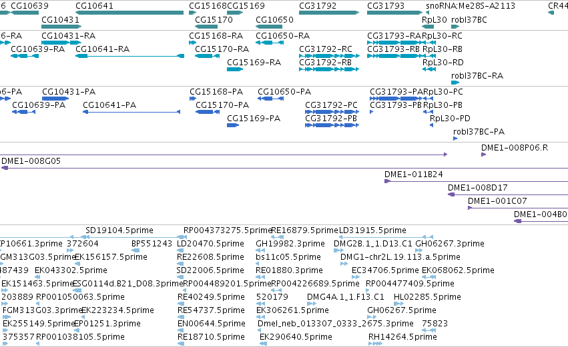Select the CG10650-PA protein label
Screen dimensions: 568x347
284,92
